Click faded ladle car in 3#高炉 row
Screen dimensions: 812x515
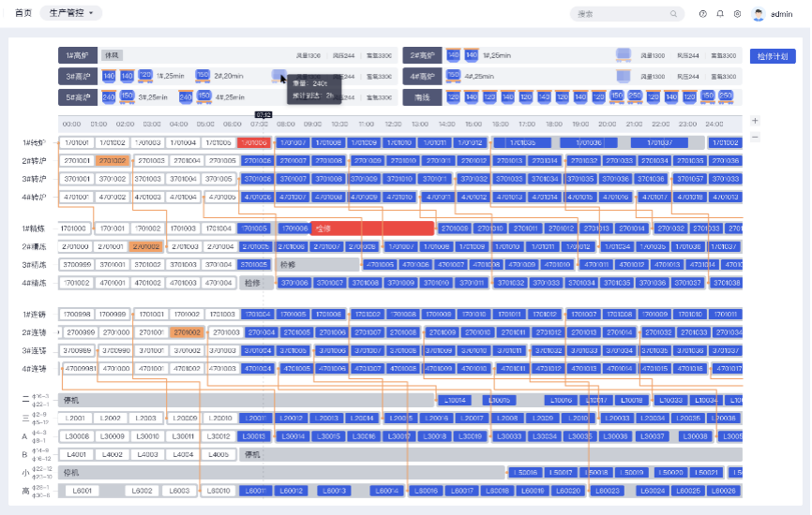point(278,76)
